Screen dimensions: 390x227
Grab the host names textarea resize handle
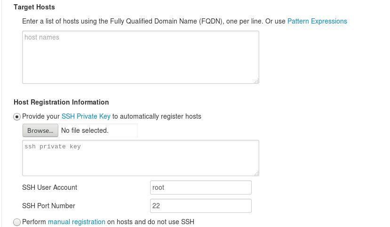(x=256, y=81)
